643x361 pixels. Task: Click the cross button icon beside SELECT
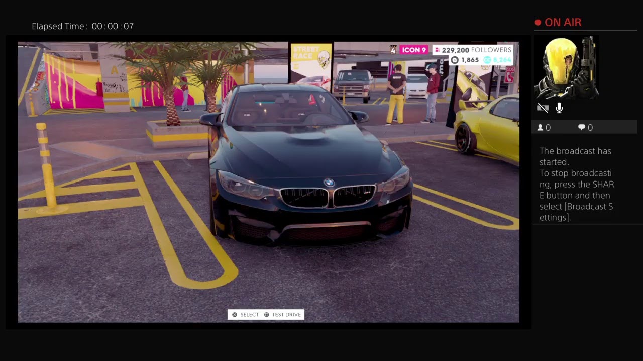(x=235, y=315)
